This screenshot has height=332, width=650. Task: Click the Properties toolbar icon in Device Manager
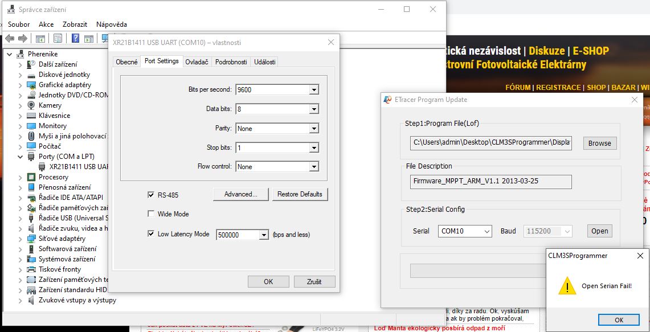(x=58, y=39)
